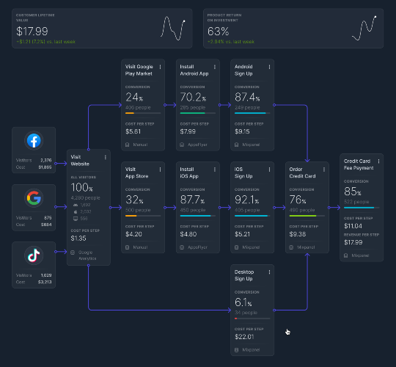
Task: Click Manual source icon in Visit App Store card
Action: 128,247
